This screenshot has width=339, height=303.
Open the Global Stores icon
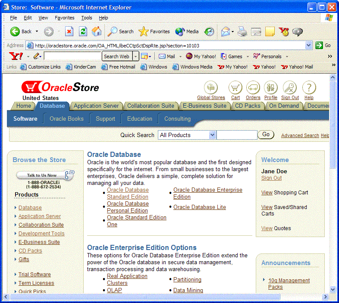pos(211,87)
